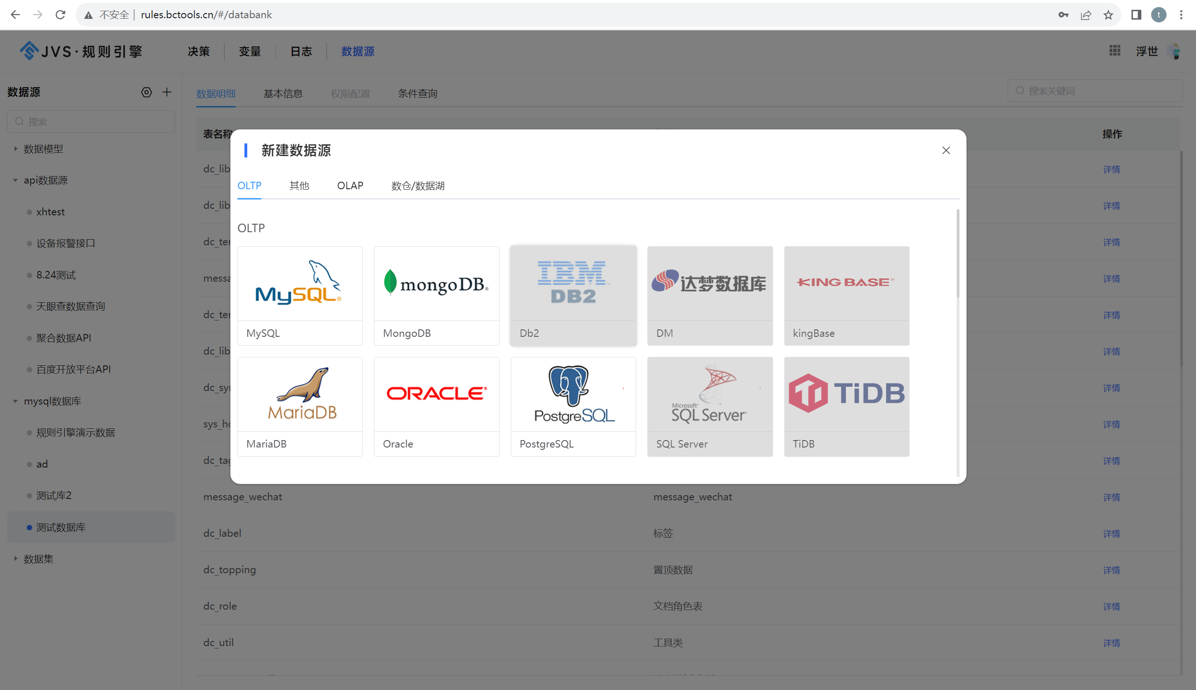Switch to the OLAP tab

(350, 186)
